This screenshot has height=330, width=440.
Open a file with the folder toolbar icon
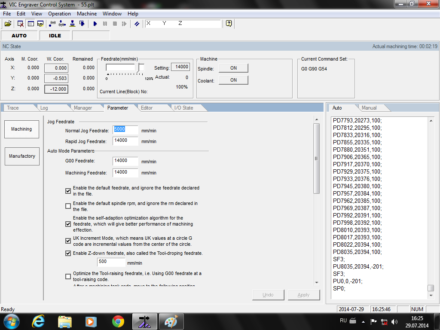click(8, 24)
